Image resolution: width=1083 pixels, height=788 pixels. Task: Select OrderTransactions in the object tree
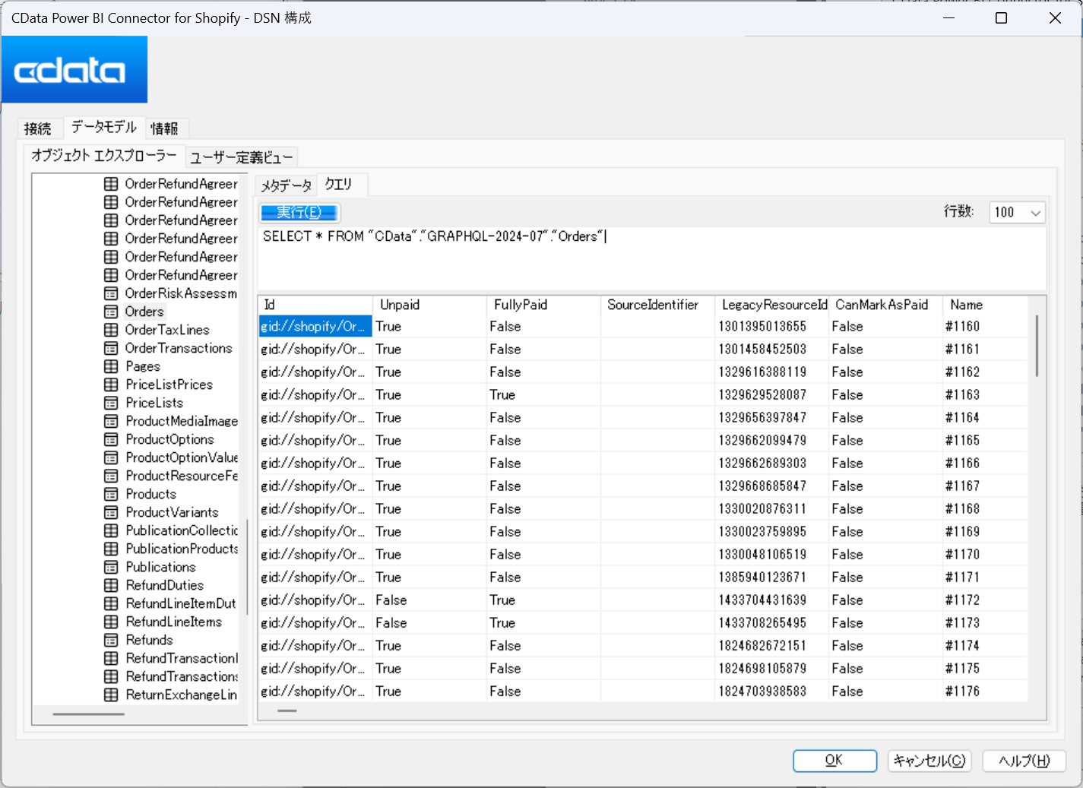(x=179, y=348)
